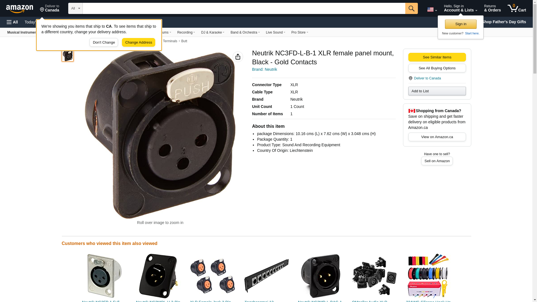
Task: Click the US flag language selector
Action: [x=432, y=10]
